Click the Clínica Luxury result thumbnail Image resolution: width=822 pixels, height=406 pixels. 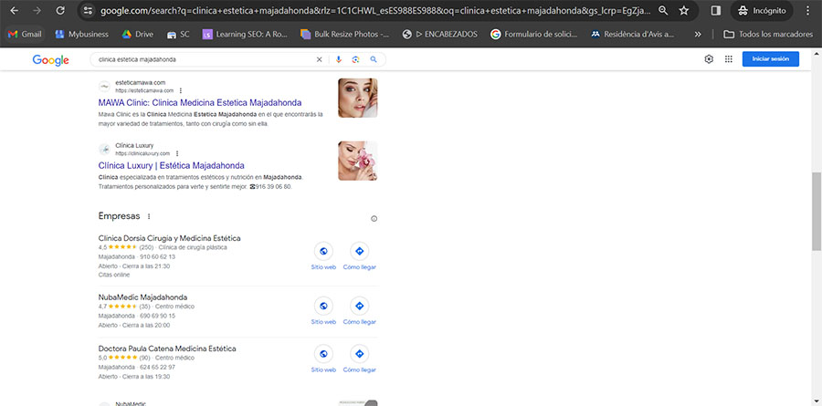(x=357, y=161)
